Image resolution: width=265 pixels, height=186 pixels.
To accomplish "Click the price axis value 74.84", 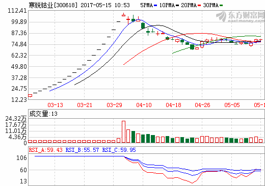I will pyautogui.click(x=19, y=44).
